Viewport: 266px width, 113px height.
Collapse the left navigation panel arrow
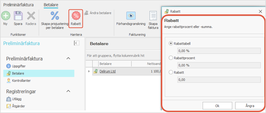(x=77, y=43)
